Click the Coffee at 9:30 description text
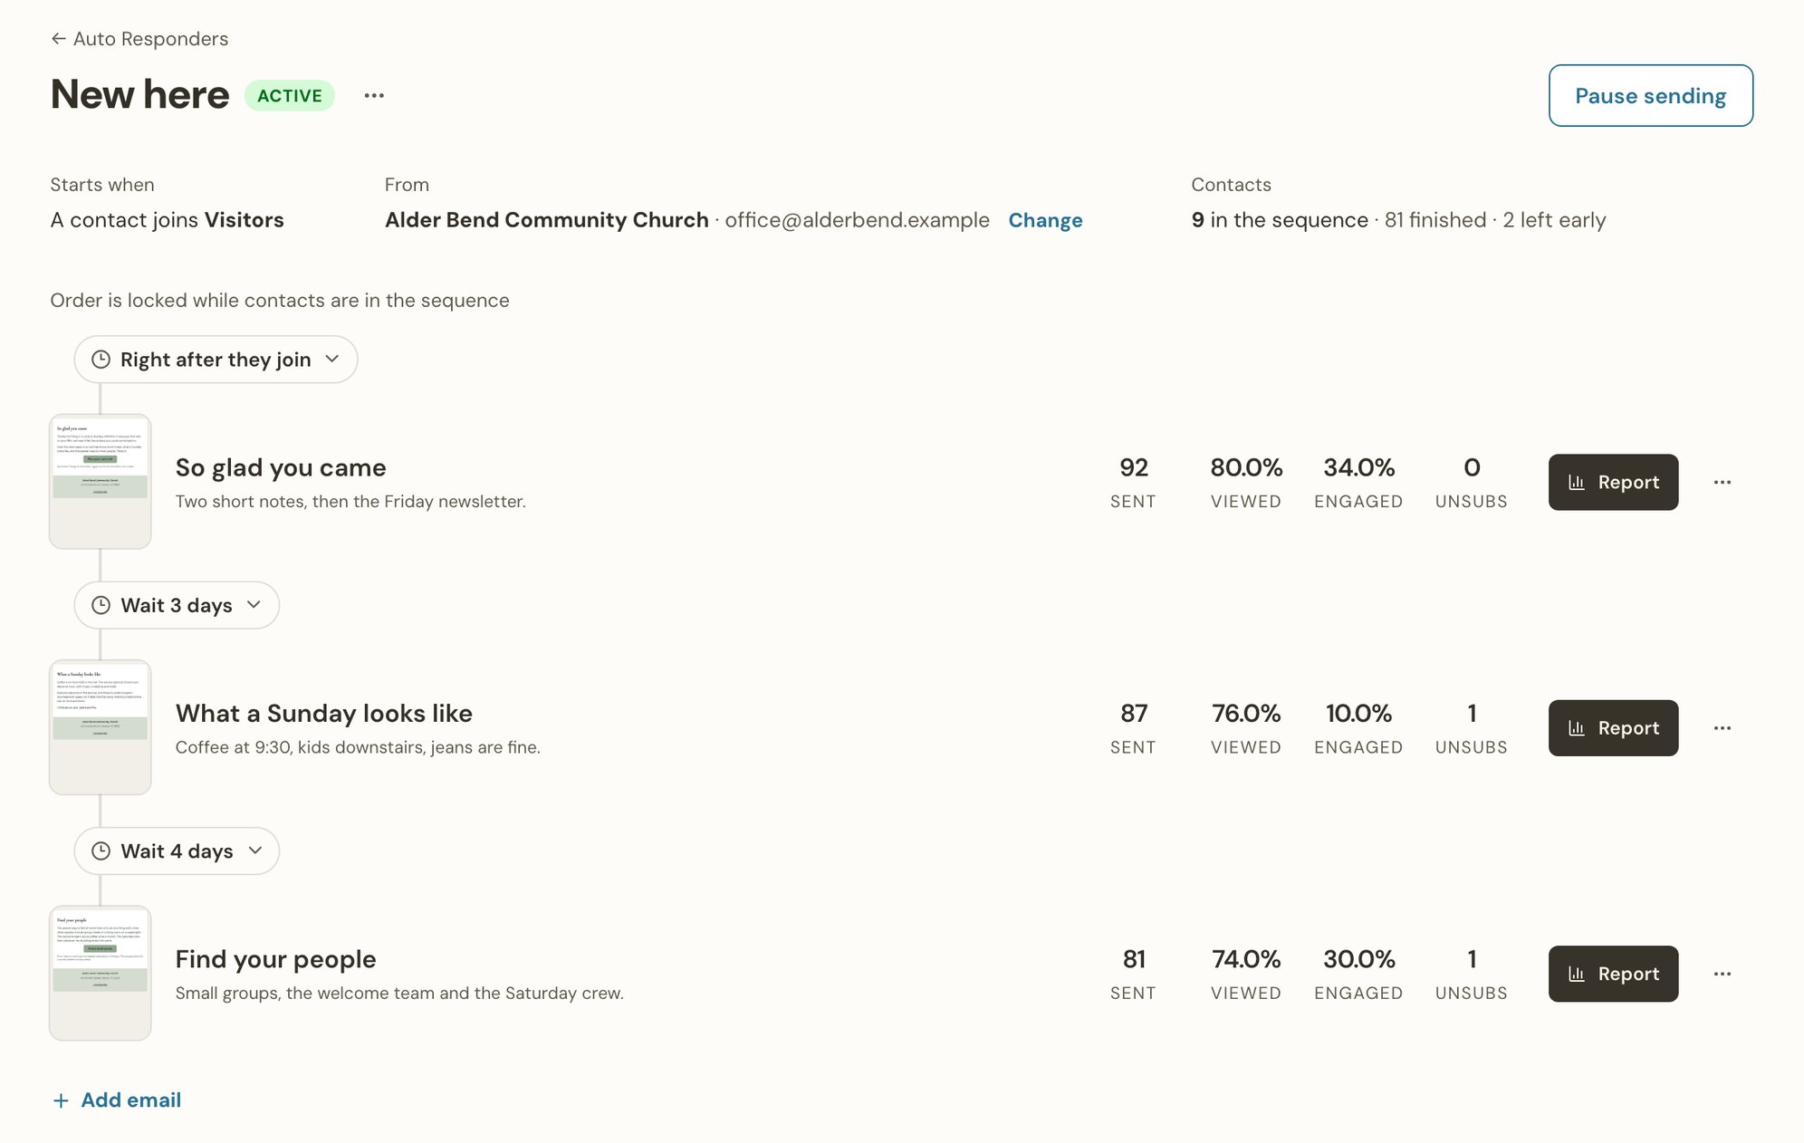This screenshot has width=1804, height=1143. (358, 747)
